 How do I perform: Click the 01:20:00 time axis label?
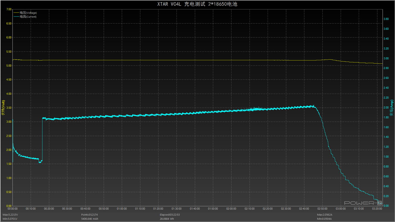[x=158, y=209]
